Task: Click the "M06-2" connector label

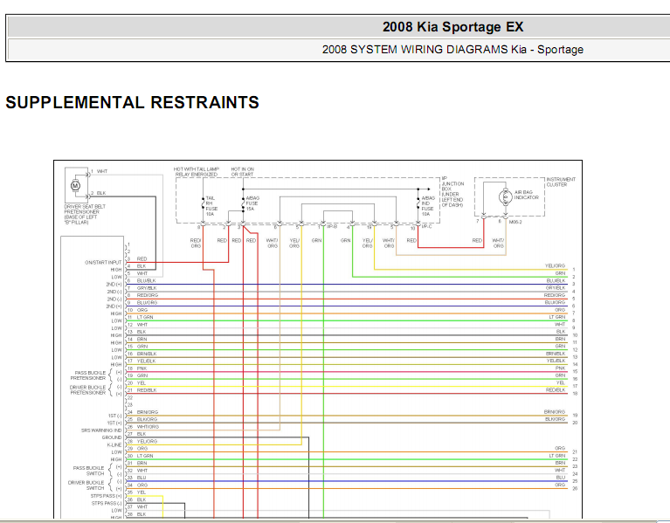Action: click(515, 222)
